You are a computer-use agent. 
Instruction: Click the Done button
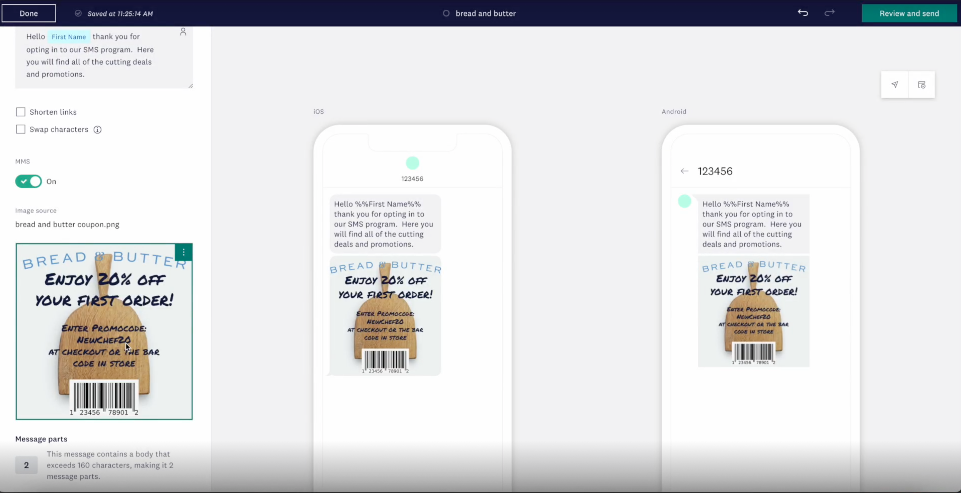(x=29, y=13)
